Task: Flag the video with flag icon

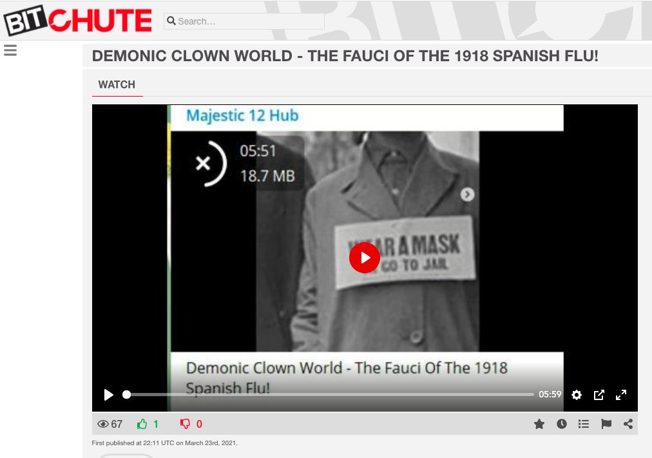Action: click(x=606, y=424)
